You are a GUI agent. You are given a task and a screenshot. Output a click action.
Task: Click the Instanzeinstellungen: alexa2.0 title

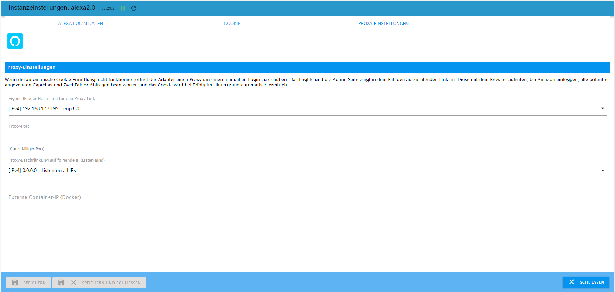pos(52,8)
